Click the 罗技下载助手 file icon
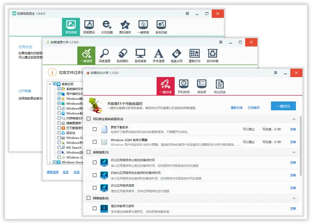Screen dimensions: 312x224 click(104, 129)
